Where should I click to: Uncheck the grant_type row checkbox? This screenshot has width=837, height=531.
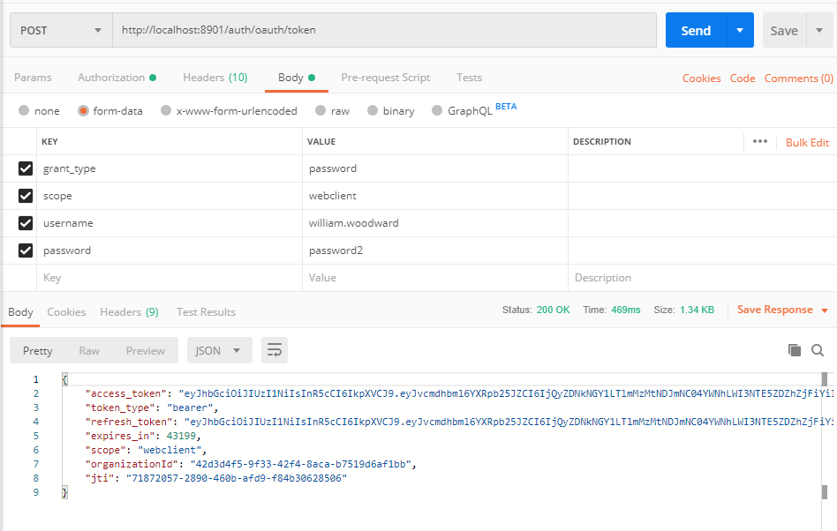click(26, 168)
